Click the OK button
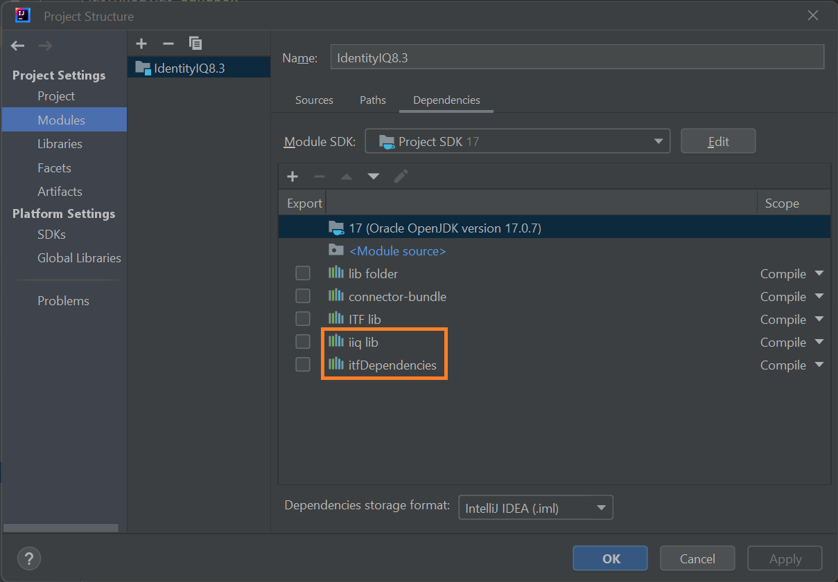The width and height of the screenshot is (838, 582). [610, 558]
